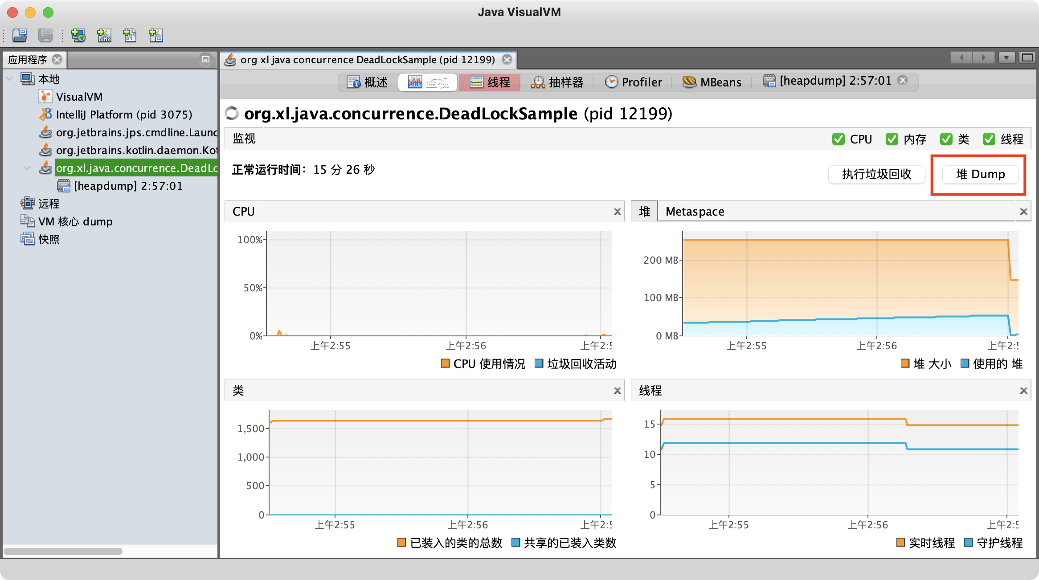
Task: Click the 堆 大小 orange legend swatch
Action: click(905, 364)
